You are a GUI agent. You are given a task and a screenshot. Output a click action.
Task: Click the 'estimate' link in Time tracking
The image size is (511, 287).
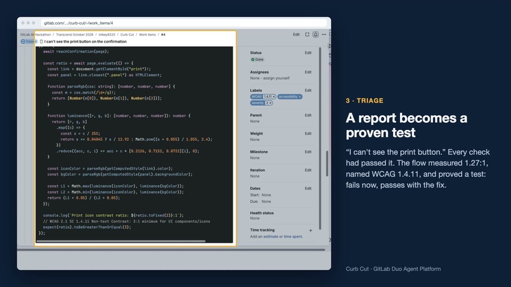tap(271, 236)
